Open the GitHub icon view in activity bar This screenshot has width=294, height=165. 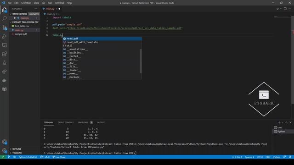point(4,89)
